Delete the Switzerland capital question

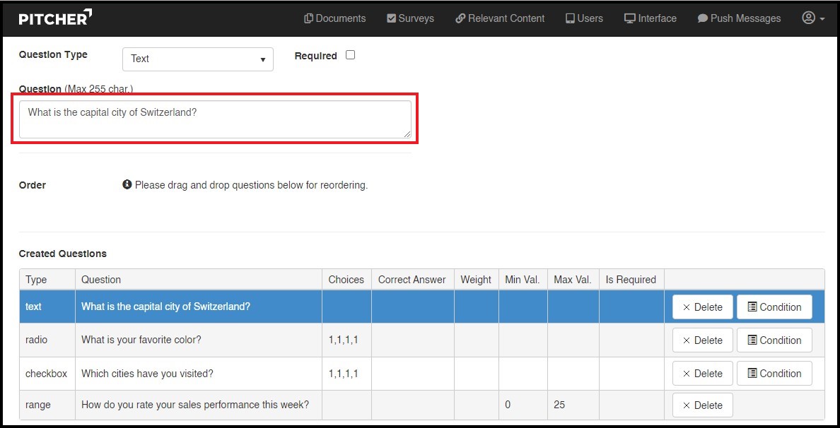(x=702, y=307)
